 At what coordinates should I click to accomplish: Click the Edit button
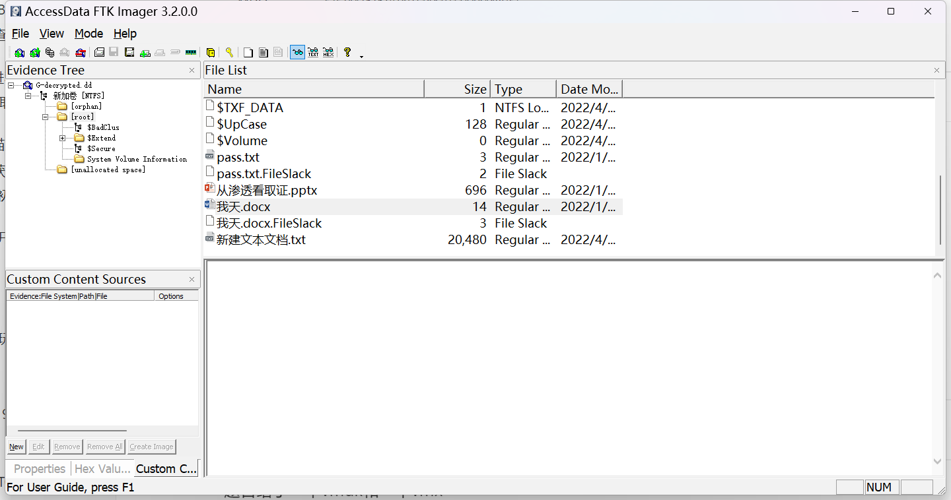[38, 447]
